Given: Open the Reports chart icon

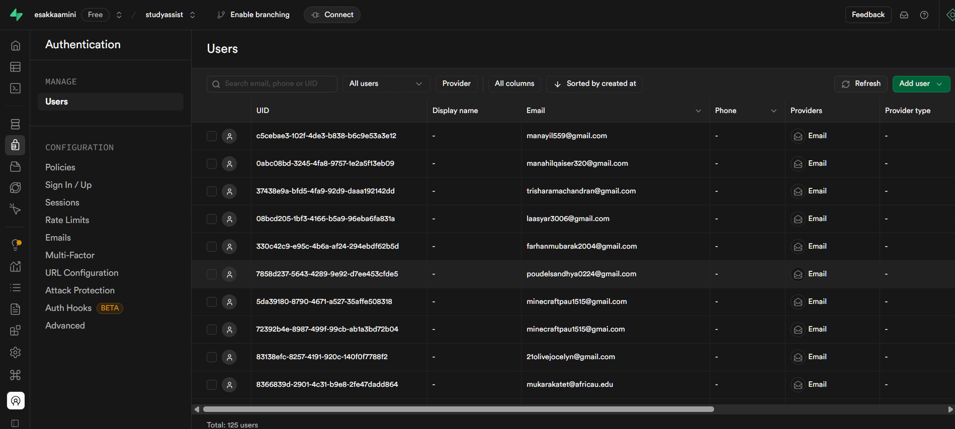Looking at the screenshot, I should 16,266.
